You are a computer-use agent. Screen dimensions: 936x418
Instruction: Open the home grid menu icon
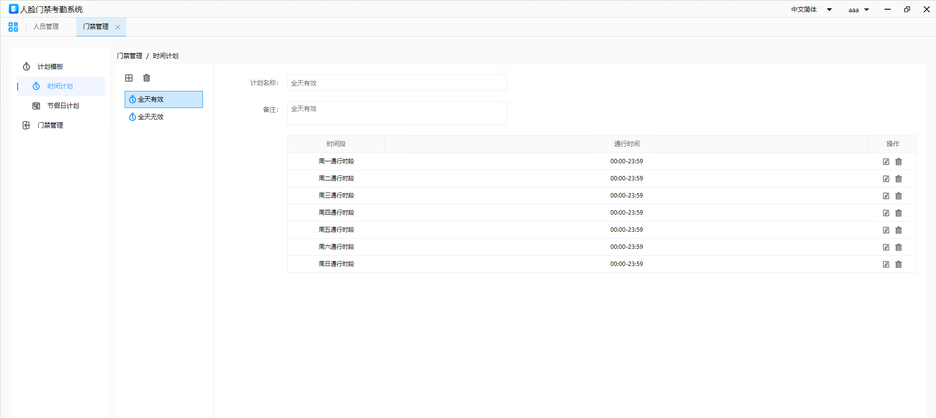(13, 27)
